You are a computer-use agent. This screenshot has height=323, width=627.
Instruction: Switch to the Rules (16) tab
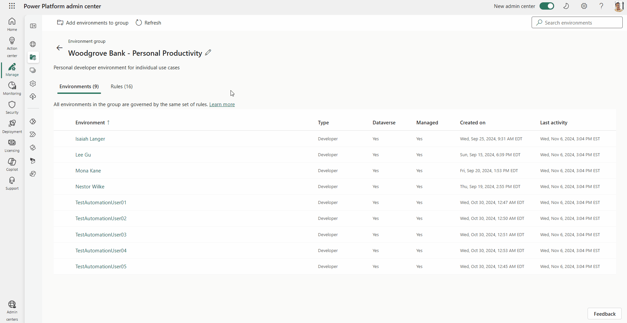122,87
